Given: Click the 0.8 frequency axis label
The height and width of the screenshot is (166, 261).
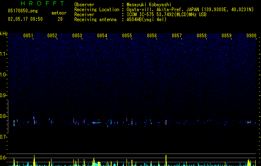Looking at the screenshot, I should [x=4, y=116].
